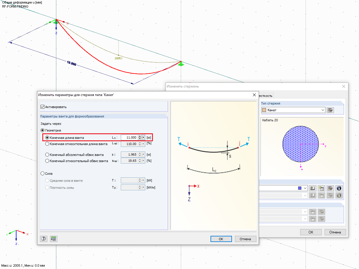Select the green support at the cable's left end
The width and height of the screenshot is (359, 269).
click(56, 22)
